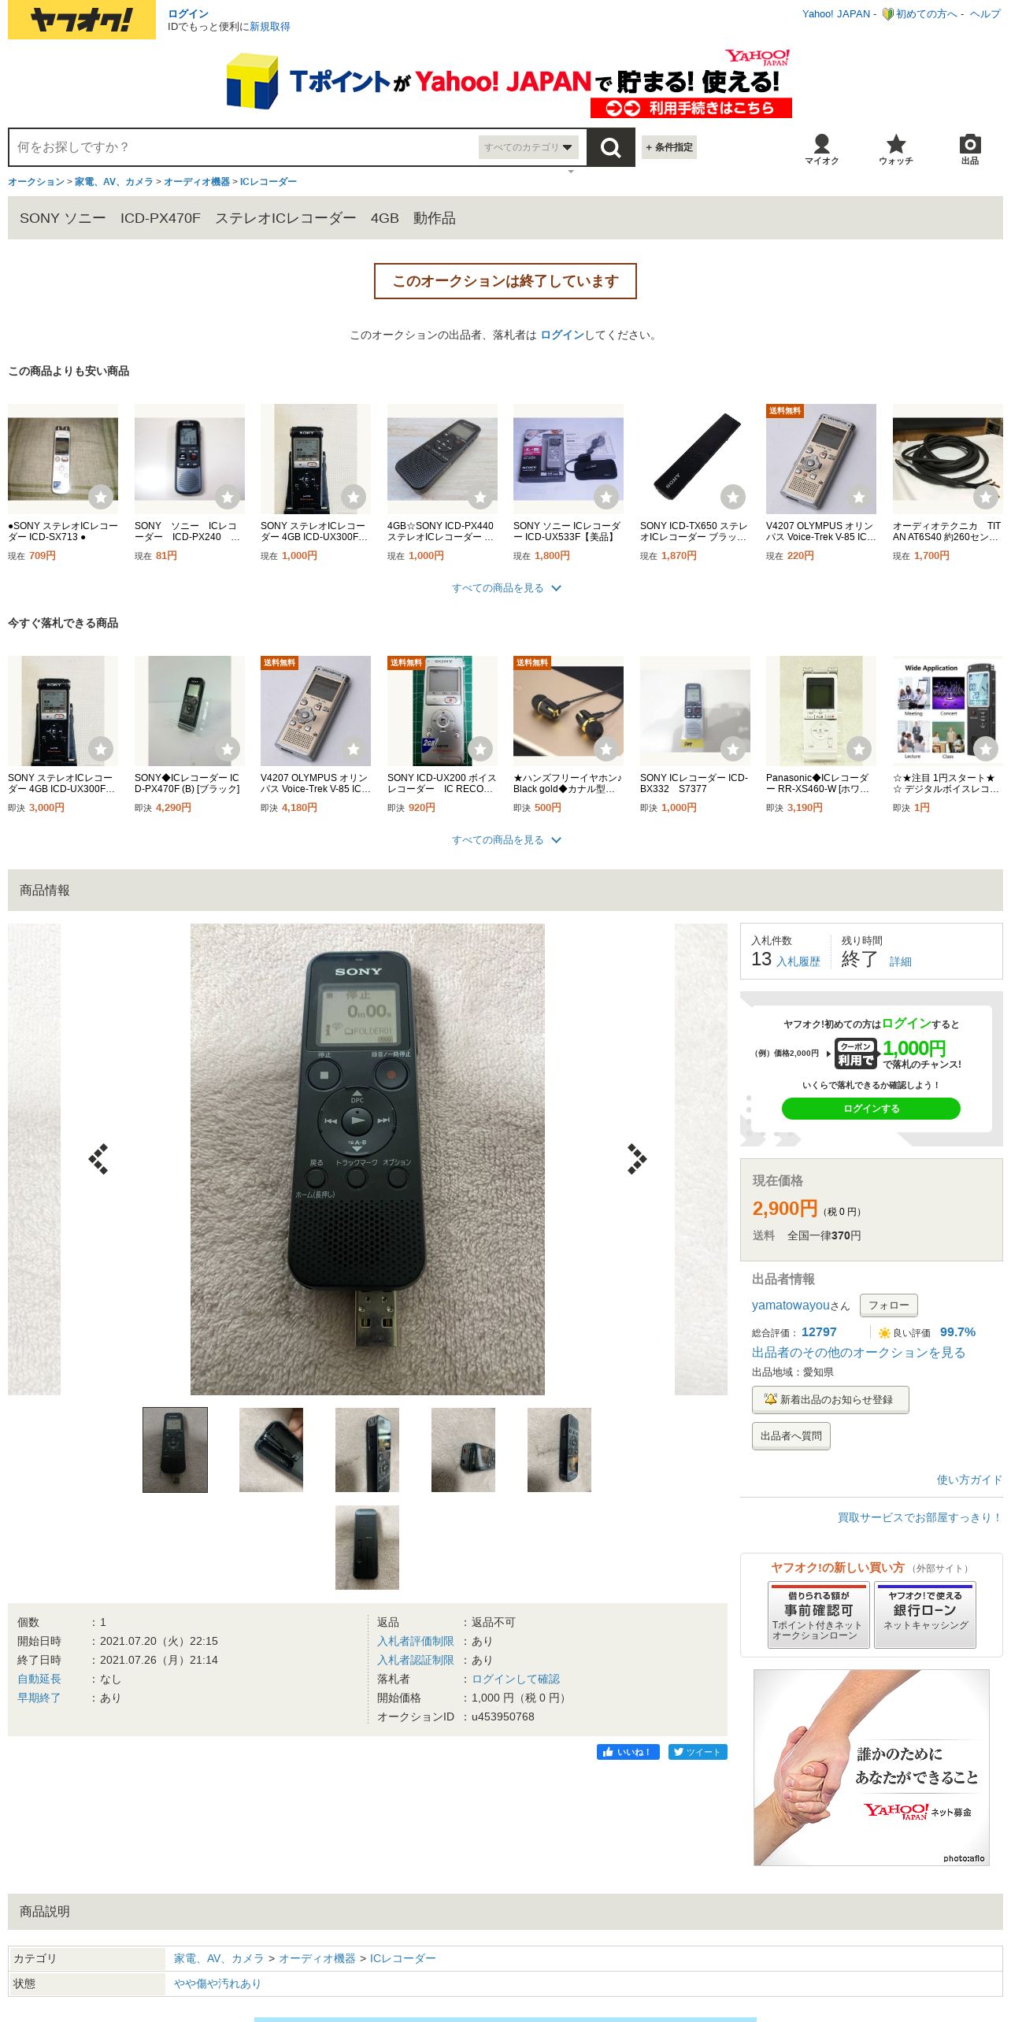Open the マイオク user icon

tap(821, 149)
